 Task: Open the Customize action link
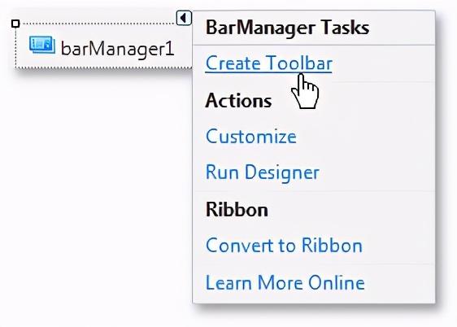point(251,136)
